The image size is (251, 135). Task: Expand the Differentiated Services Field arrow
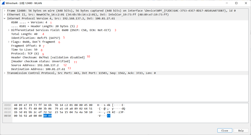(x=9, y=30)
